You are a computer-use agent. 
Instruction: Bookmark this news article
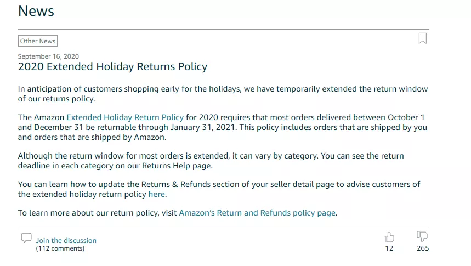point(422,38)
